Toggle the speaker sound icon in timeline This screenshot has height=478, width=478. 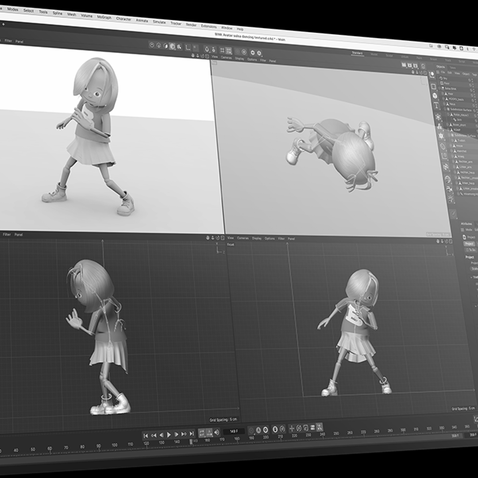point(216,432)
